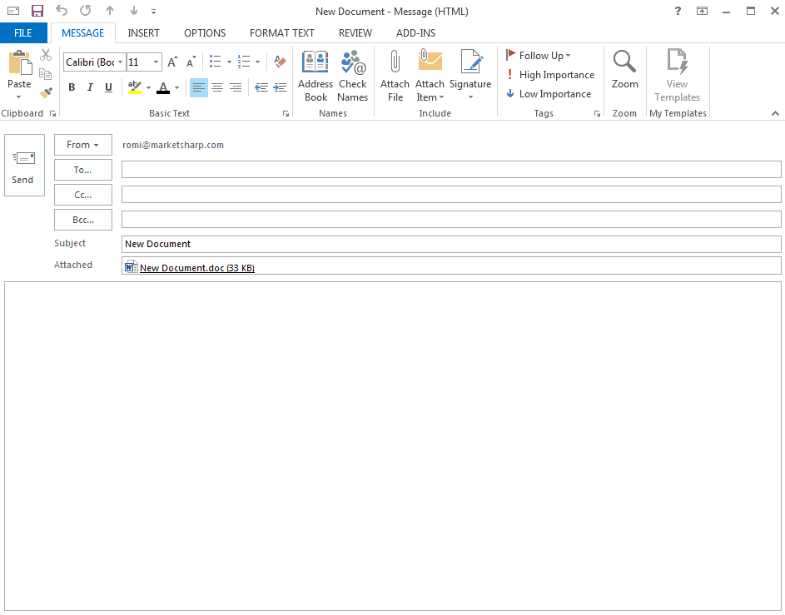785x615 pixels.
Task: Toggle bold formatting
Action: click(x=72, y=87)
